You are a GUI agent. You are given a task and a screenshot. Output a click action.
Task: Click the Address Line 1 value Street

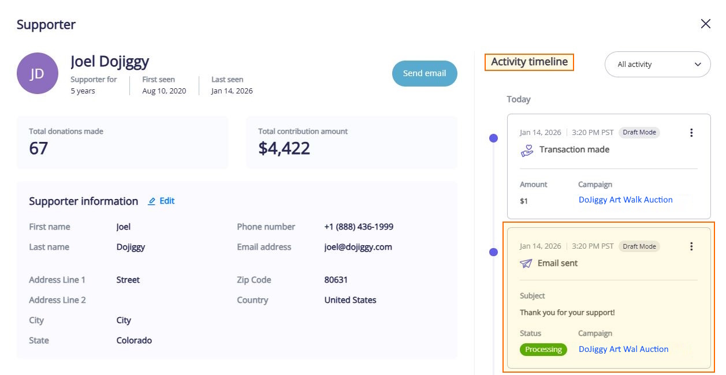coord(128,280)
